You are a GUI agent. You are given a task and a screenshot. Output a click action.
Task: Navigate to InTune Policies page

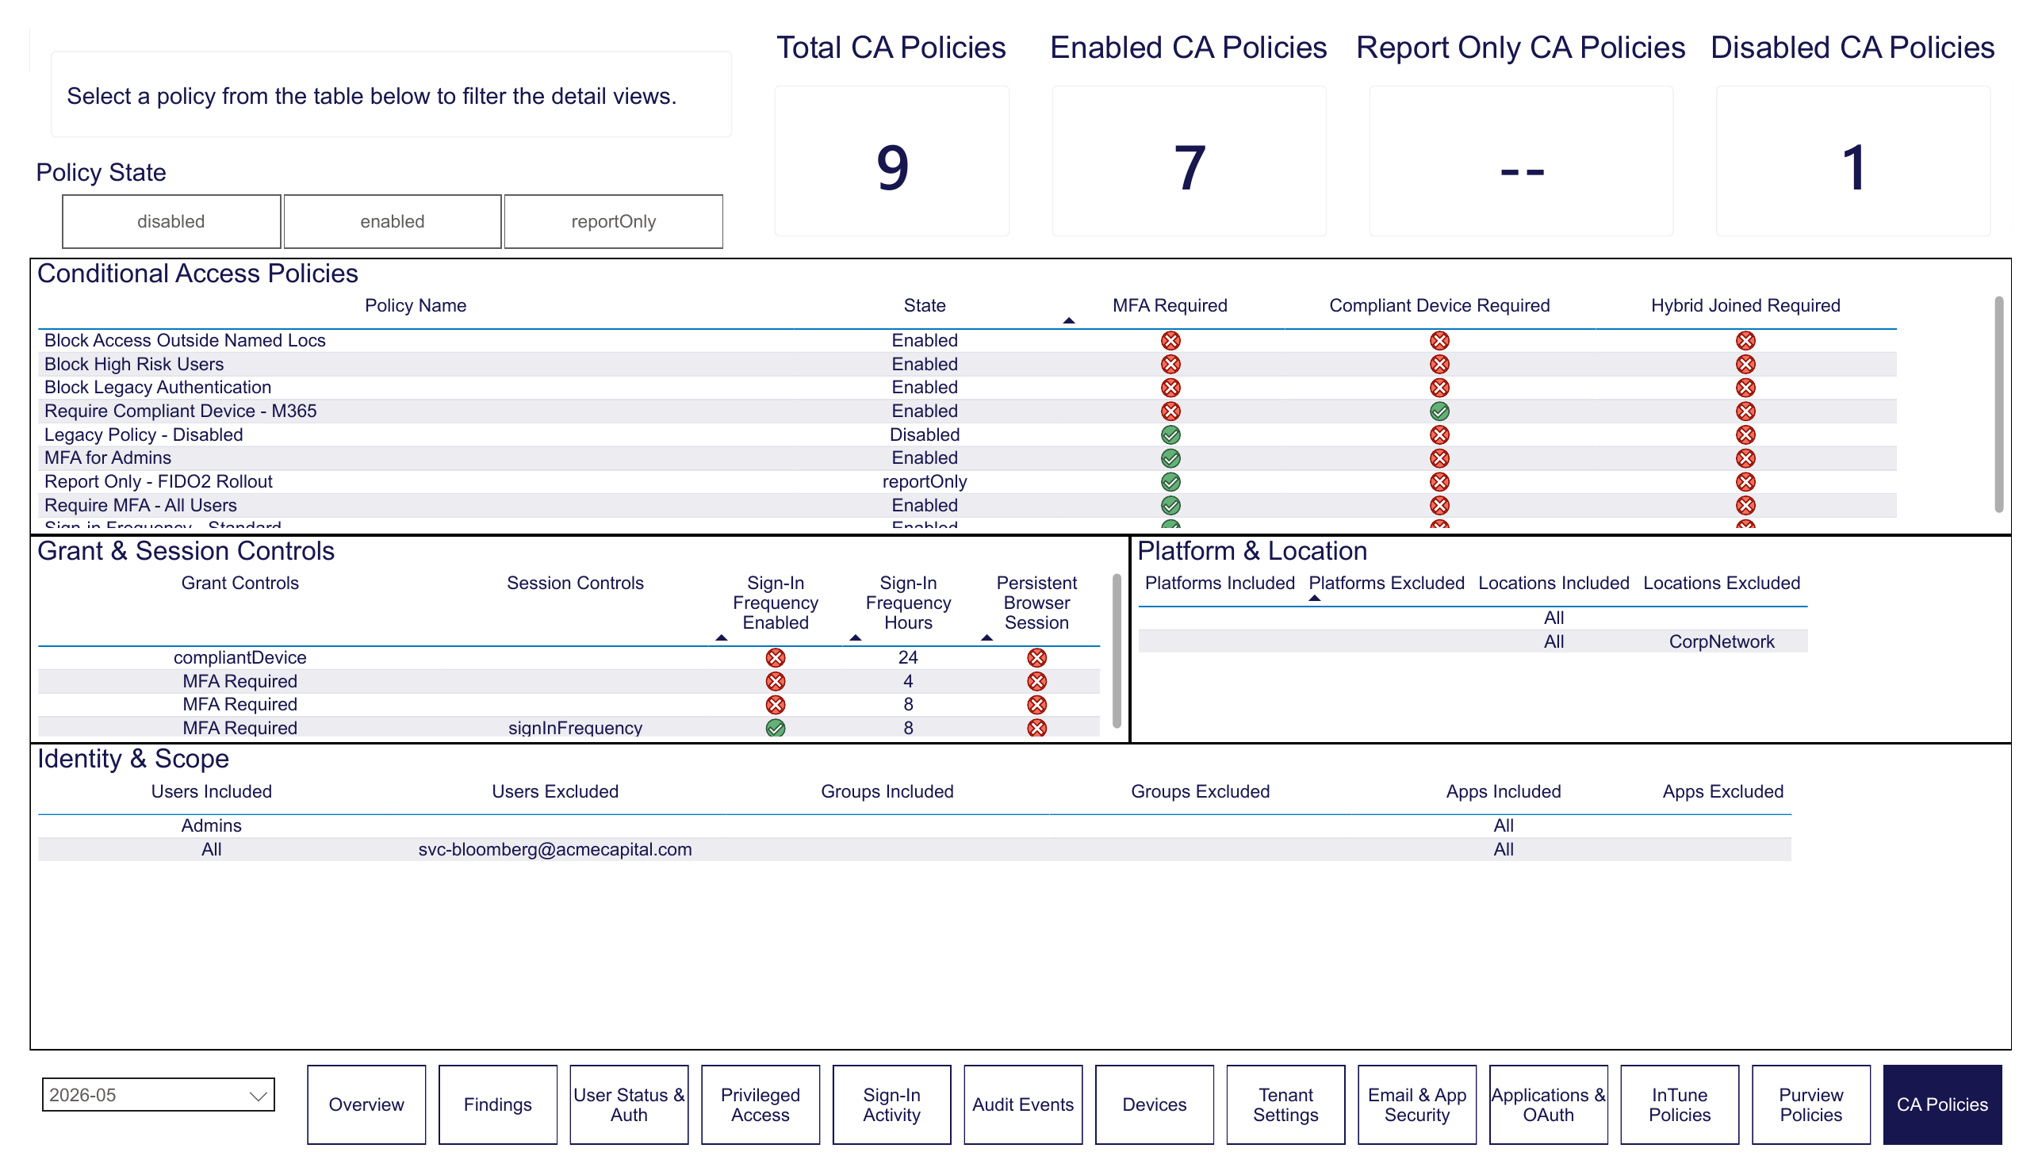[x=1680, y=1104]
